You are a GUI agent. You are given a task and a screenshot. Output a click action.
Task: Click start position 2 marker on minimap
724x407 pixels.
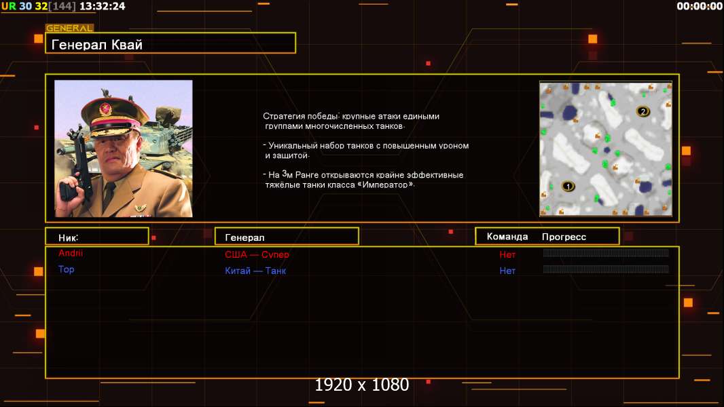642,111
